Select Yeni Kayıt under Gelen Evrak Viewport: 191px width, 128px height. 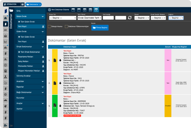pyautogui.click(x=31, y=26)
